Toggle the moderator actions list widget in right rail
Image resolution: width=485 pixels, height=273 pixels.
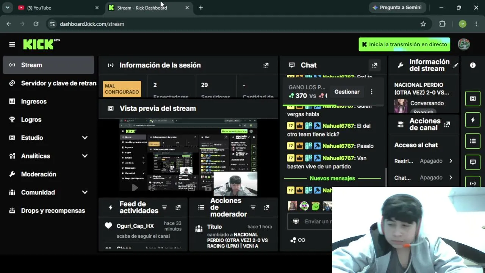[x=473, y=141]
